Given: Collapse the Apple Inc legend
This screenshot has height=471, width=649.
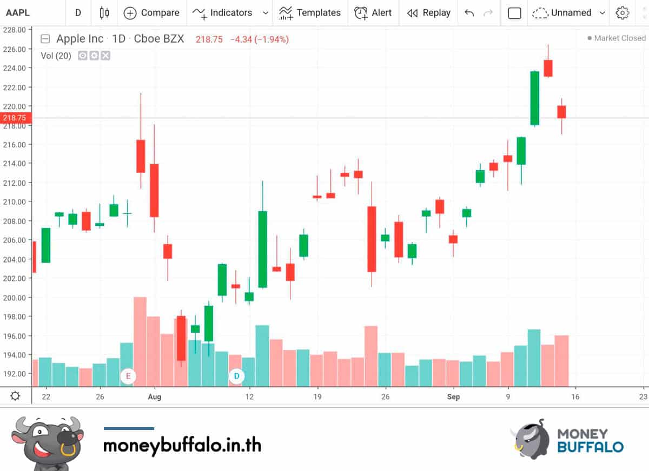Looking at the screenshot, I should tap(46, 39).
